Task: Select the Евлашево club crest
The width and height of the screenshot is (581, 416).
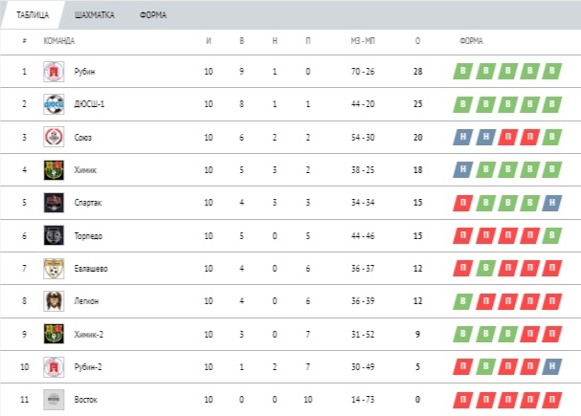Action: [x=54, y=269]
